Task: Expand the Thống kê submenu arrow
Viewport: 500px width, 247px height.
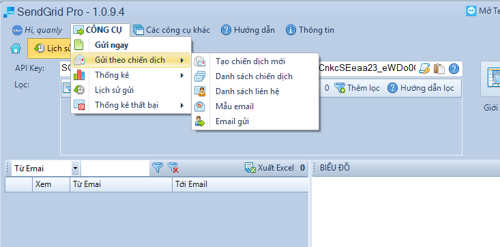Action: click(182, 75)
